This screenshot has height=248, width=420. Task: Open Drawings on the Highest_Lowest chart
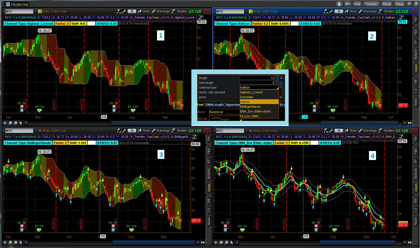click(161, 12)
